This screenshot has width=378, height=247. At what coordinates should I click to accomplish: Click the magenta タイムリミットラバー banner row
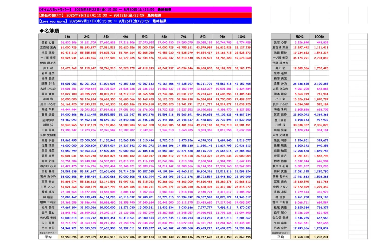click(x=145, y=10)
